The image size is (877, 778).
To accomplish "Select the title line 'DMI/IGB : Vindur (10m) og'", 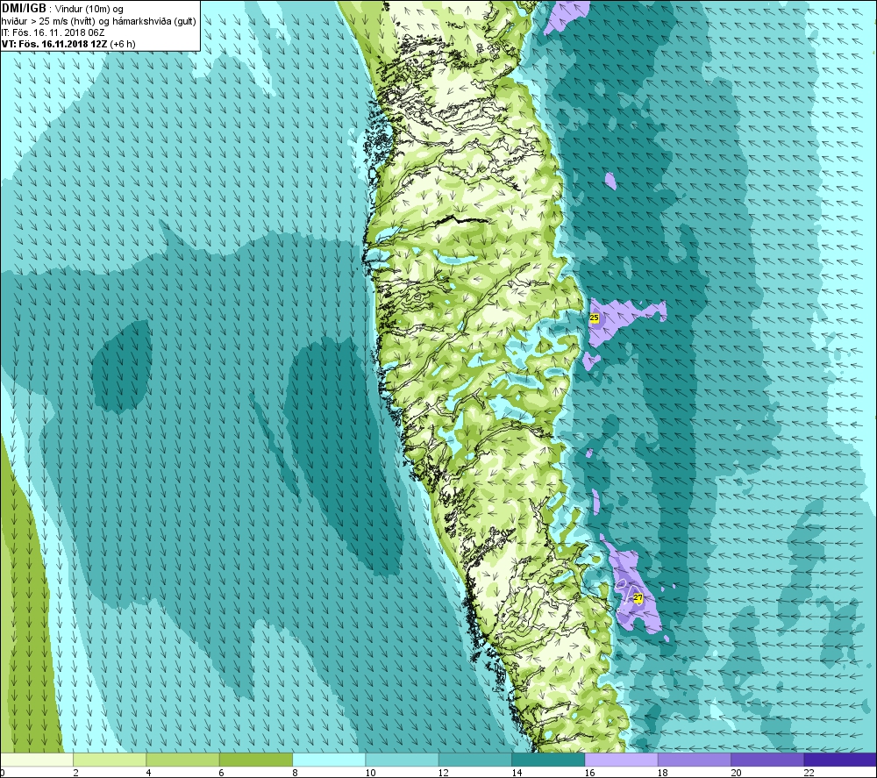I will [62, 9].
